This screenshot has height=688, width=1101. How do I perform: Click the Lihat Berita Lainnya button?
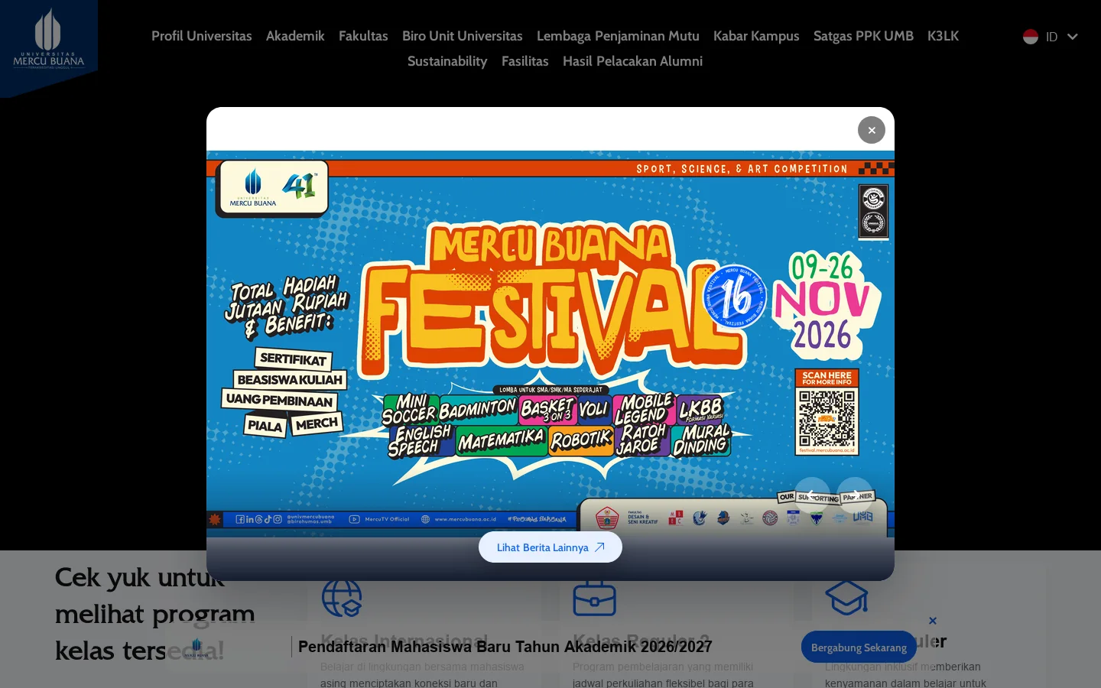(x=550, y=547)
